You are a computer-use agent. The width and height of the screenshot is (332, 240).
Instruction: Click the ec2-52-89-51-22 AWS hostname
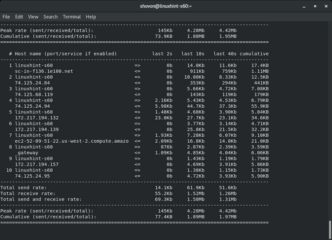(71, 141)
